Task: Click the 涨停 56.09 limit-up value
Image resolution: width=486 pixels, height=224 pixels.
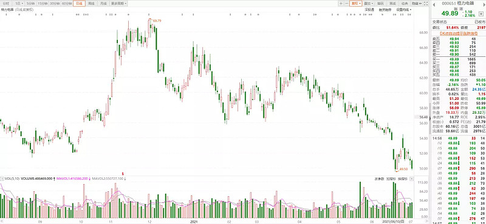Action: (454, 108)
